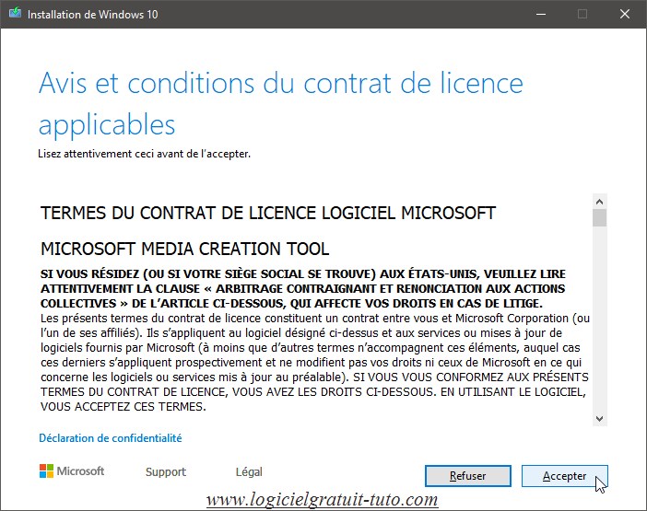Click the Refuser button
This screenshot has height=511, width=647.
(468, 476)
